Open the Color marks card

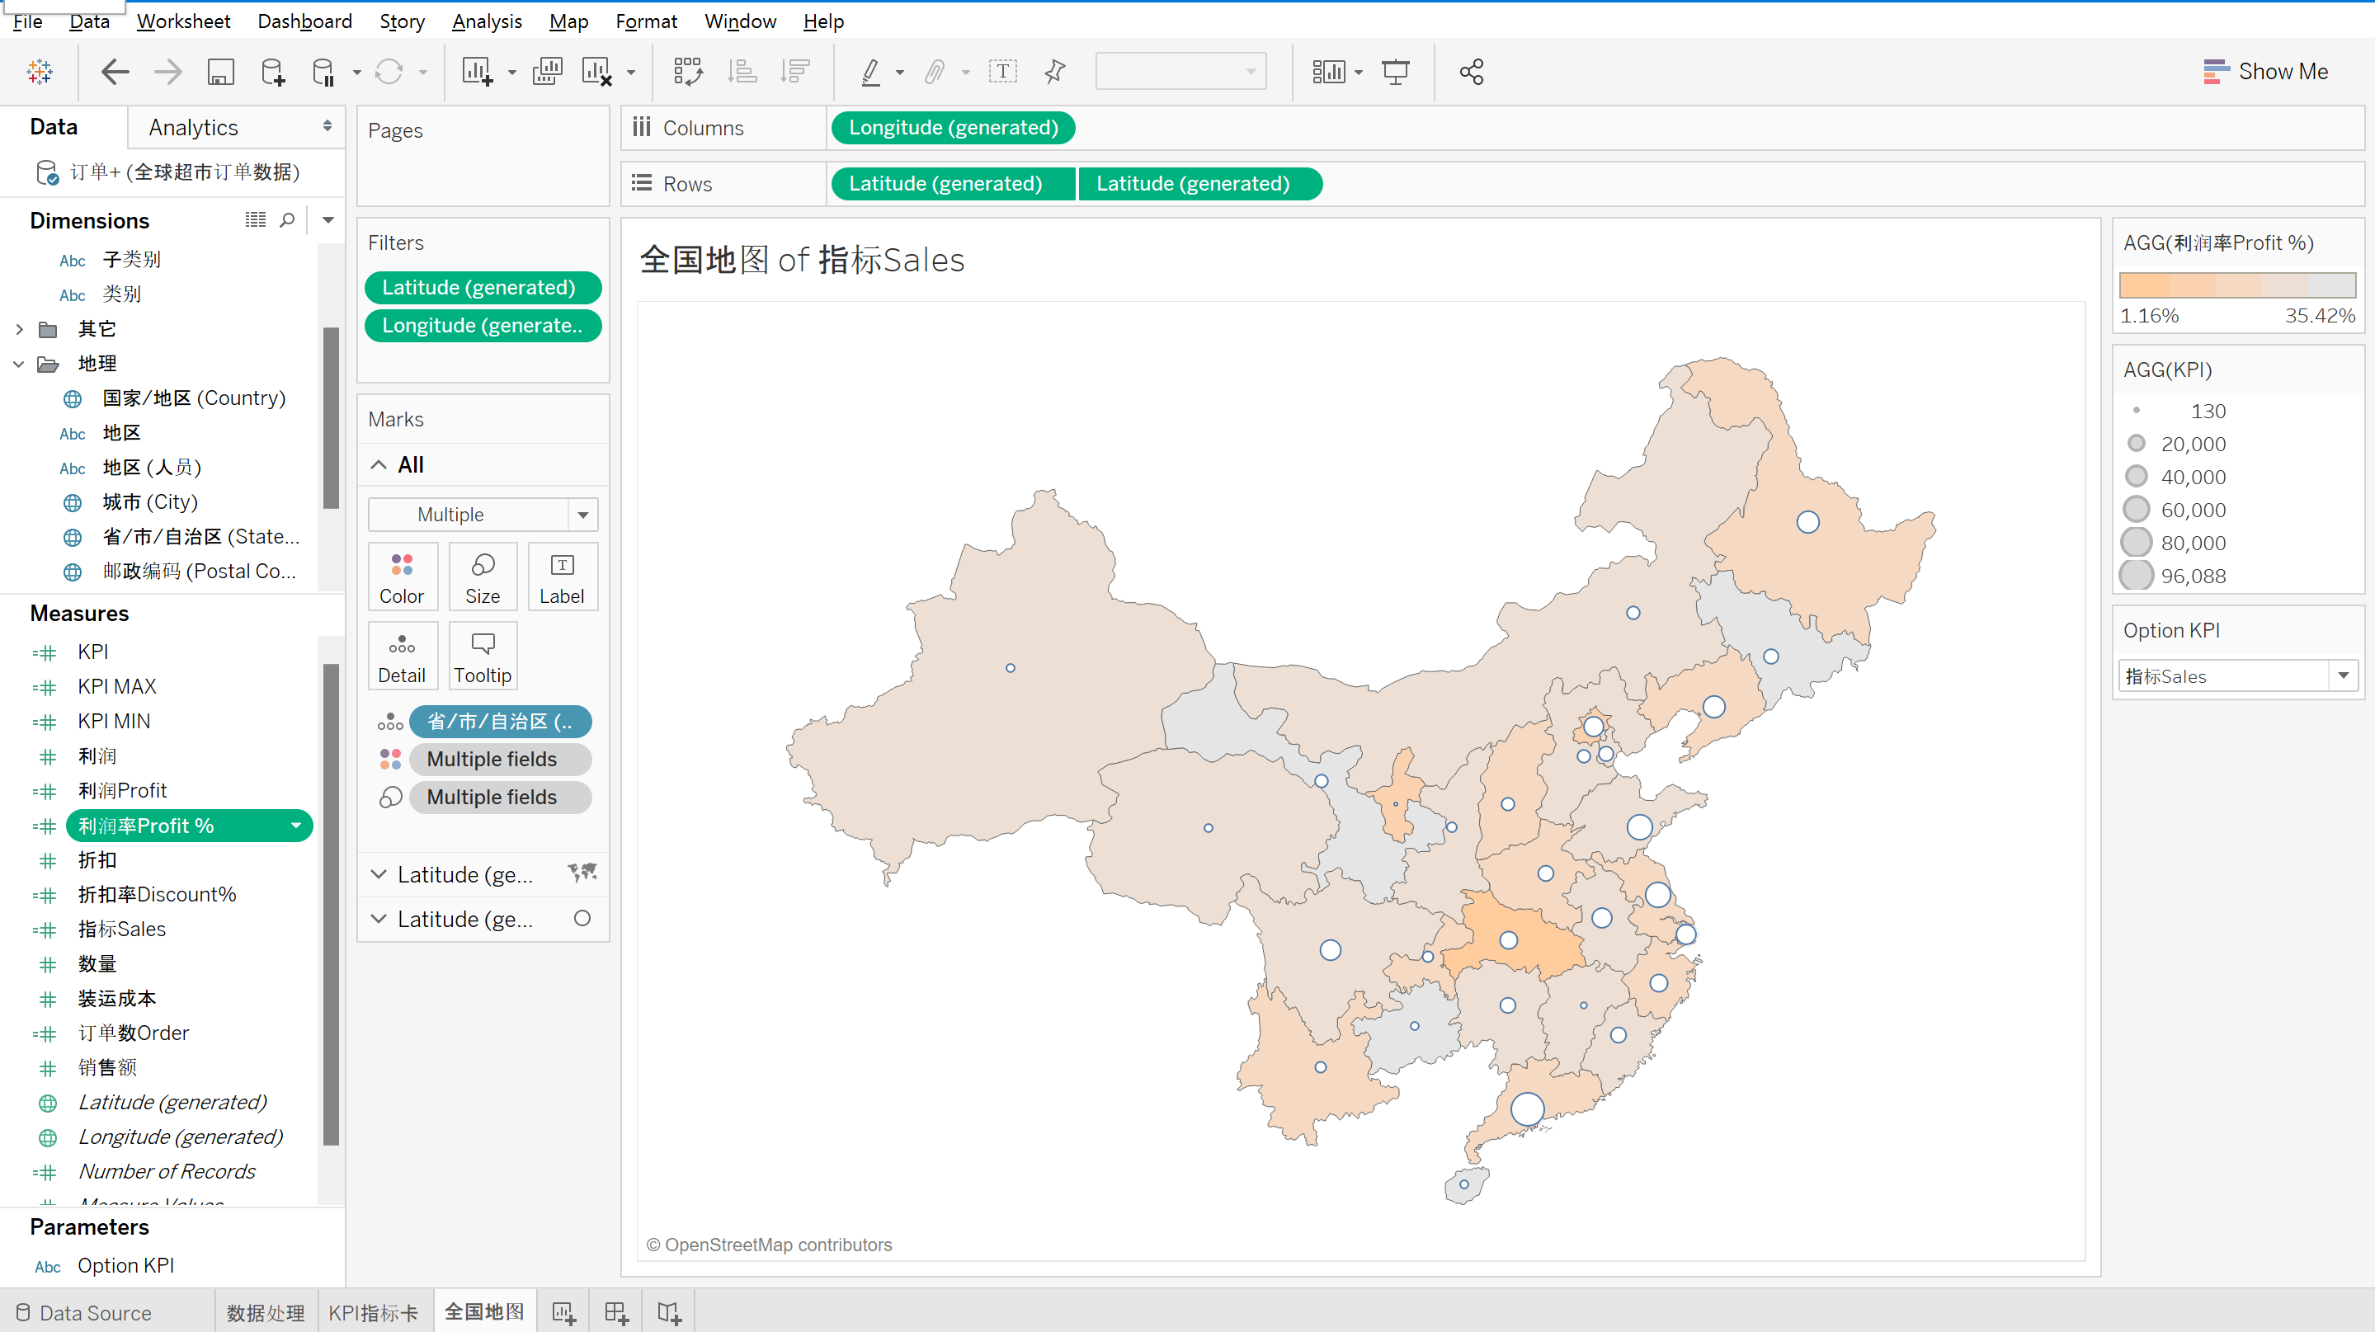point(402,577)
